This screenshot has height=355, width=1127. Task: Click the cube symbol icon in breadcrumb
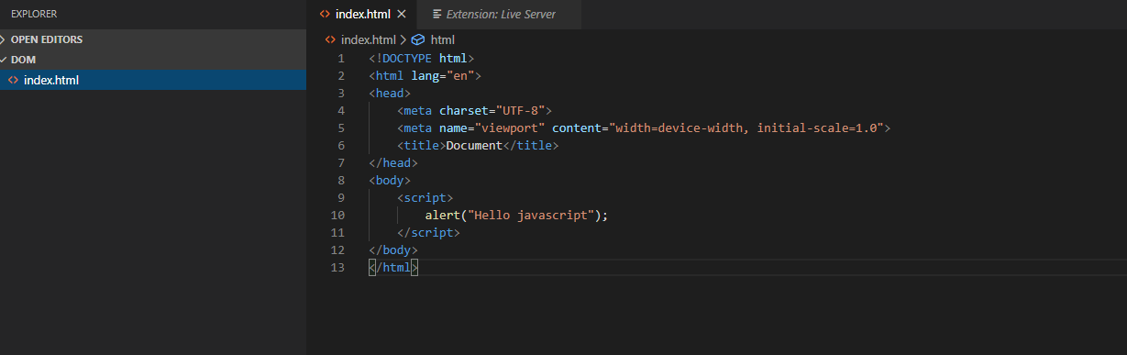[x=417, y=39]
